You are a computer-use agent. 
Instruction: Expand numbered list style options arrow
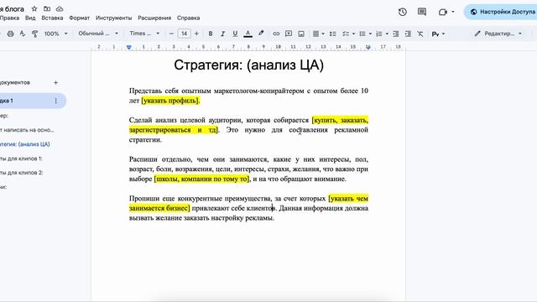(x=387, y=34)
